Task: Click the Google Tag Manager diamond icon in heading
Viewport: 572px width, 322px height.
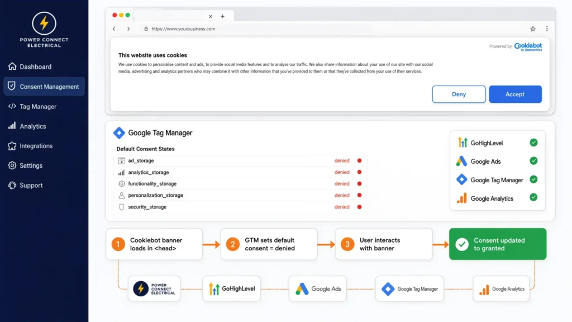Action: point(119,133)
